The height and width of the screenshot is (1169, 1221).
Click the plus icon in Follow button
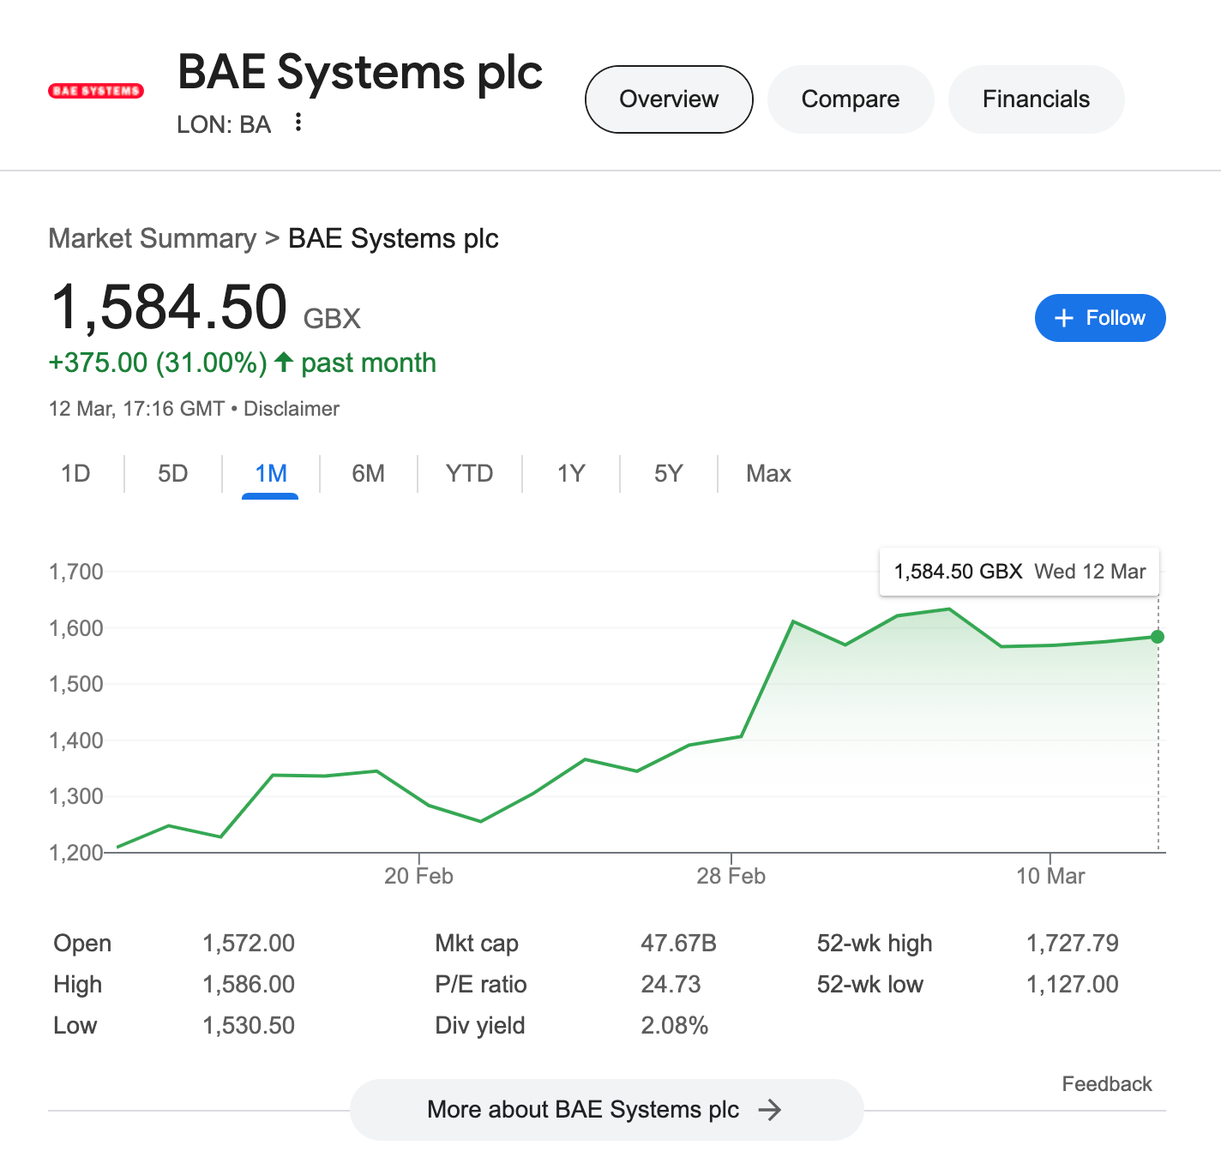(x=1063, y=318)
